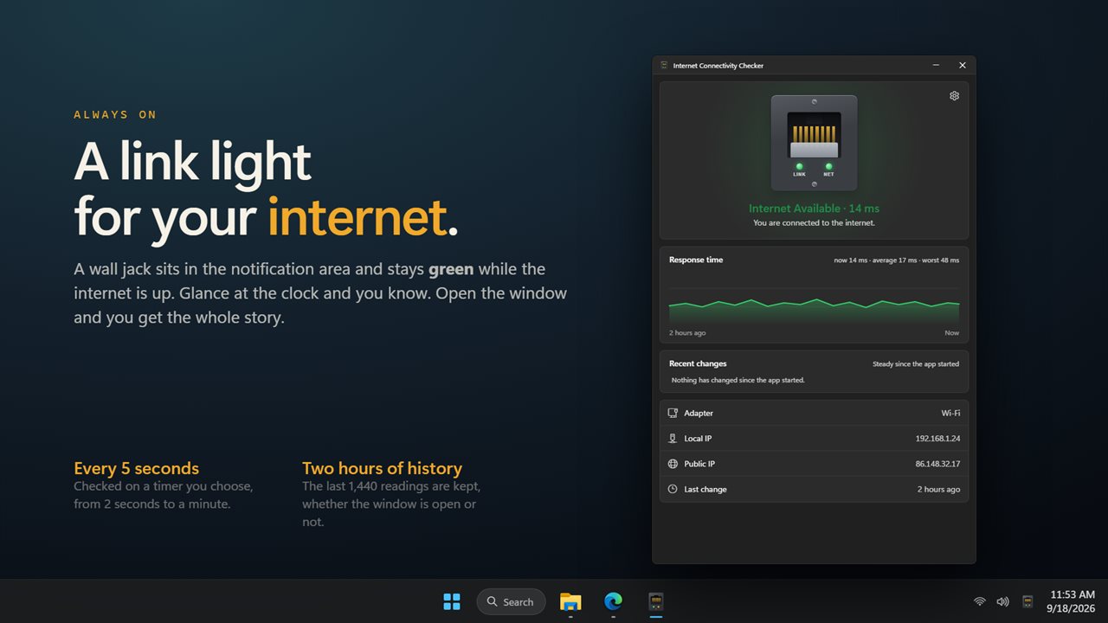
Task: Click the "ALWAYS ON" label
Action: (115, 114)
